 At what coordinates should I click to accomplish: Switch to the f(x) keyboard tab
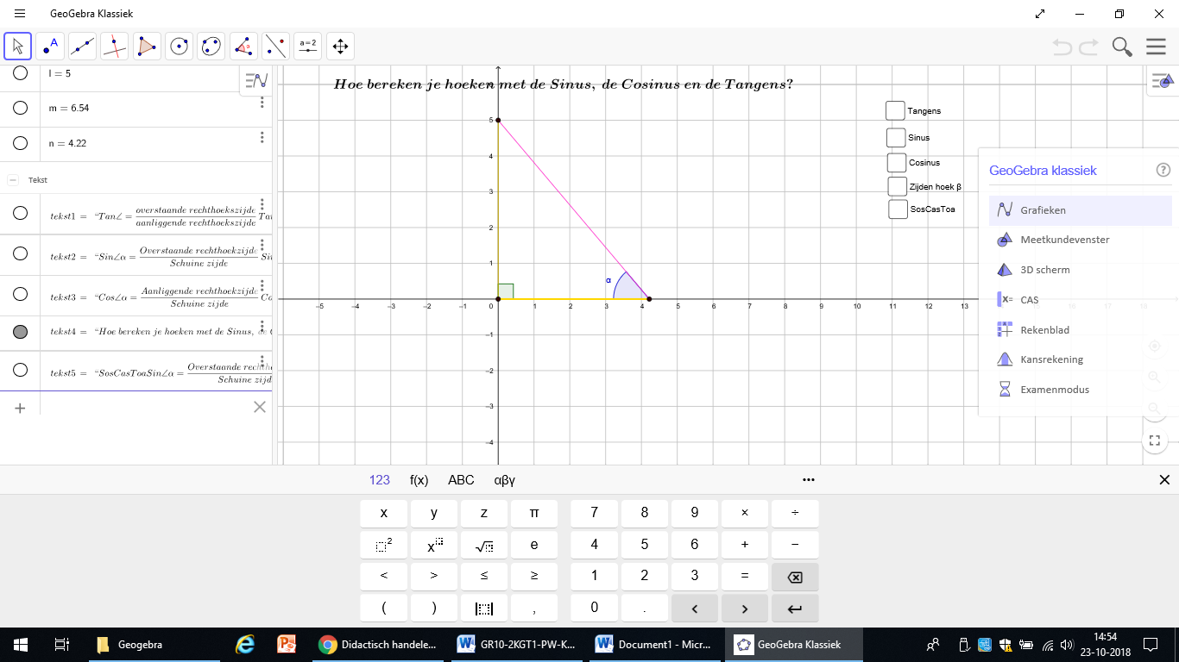[x=419, y=480]
